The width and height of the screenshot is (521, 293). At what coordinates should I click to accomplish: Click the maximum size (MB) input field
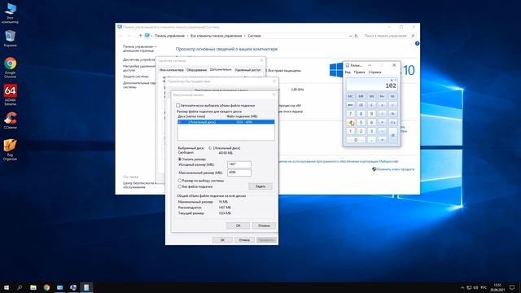[239, 173]
